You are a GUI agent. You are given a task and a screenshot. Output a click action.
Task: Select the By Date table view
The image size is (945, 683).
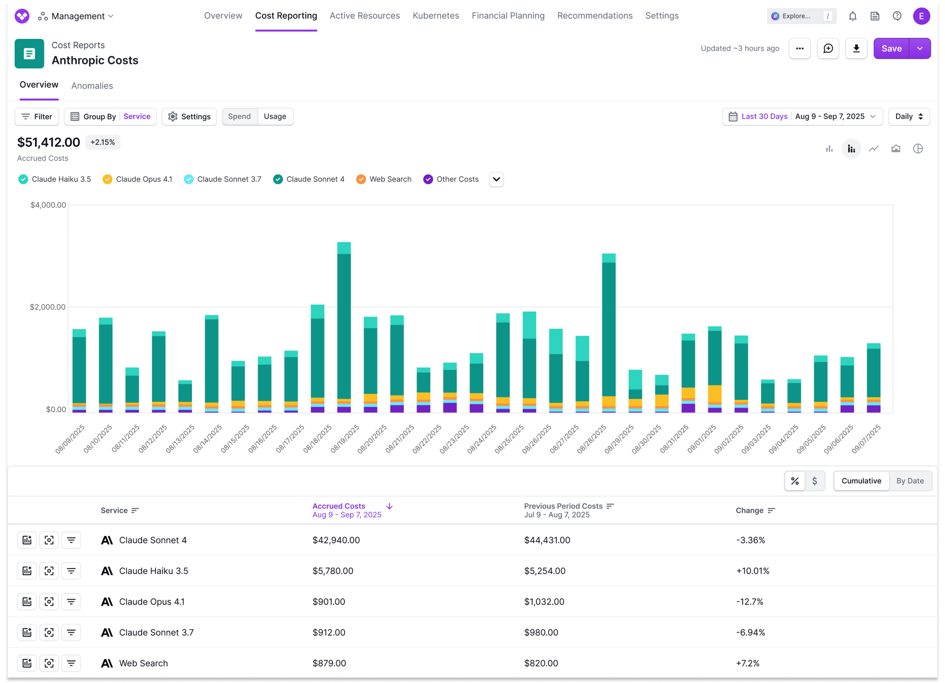tap(910, 481)
